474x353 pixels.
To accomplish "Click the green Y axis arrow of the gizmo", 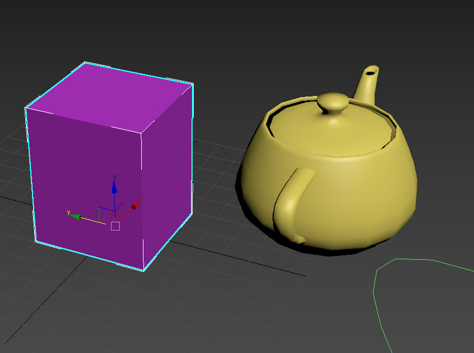I will coord(76,217).
